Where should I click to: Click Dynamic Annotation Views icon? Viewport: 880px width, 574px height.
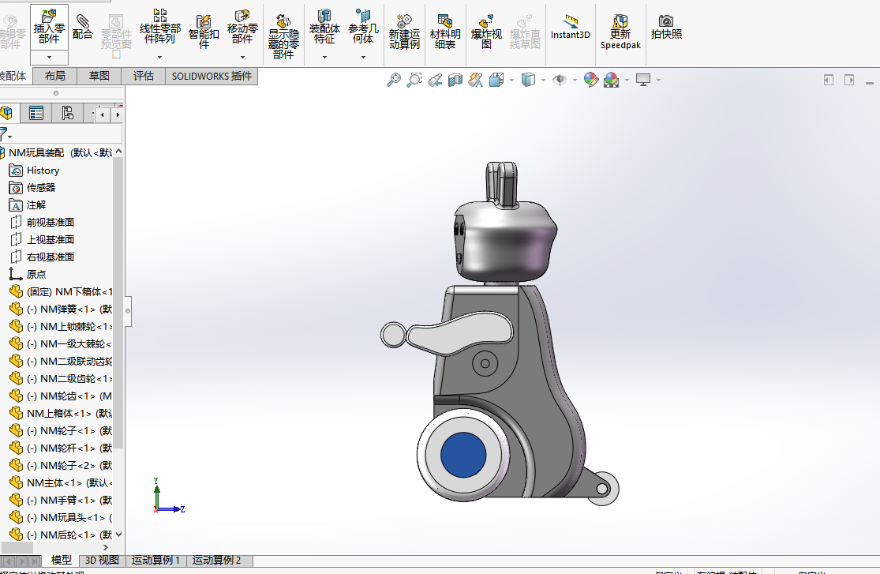pos(476,80)
